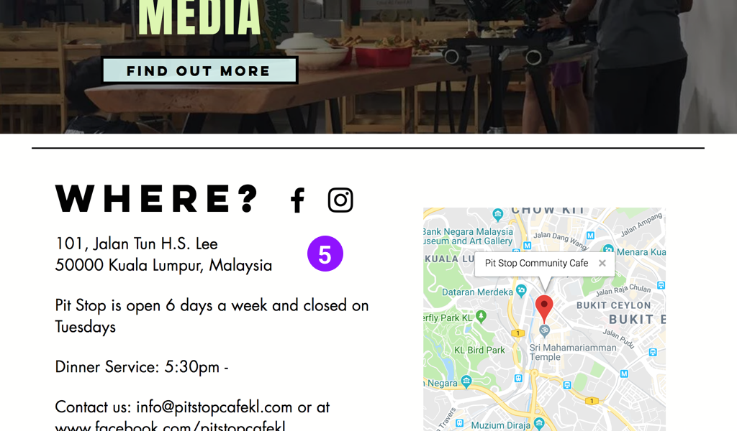The image size is (737, 431).
Task: Click the Menara Kuala Lumpur camera marker
Action: (x=608, y=249)
